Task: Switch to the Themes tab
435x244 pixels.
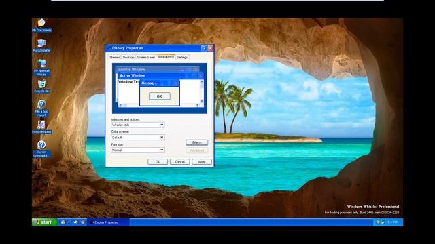Action: coord(114,57)
